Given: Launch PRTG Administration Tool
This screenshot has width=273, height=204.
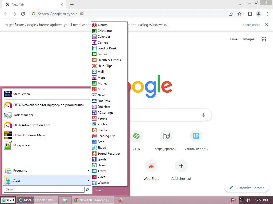Looking at the screenshot, I should tap(47, 125).
